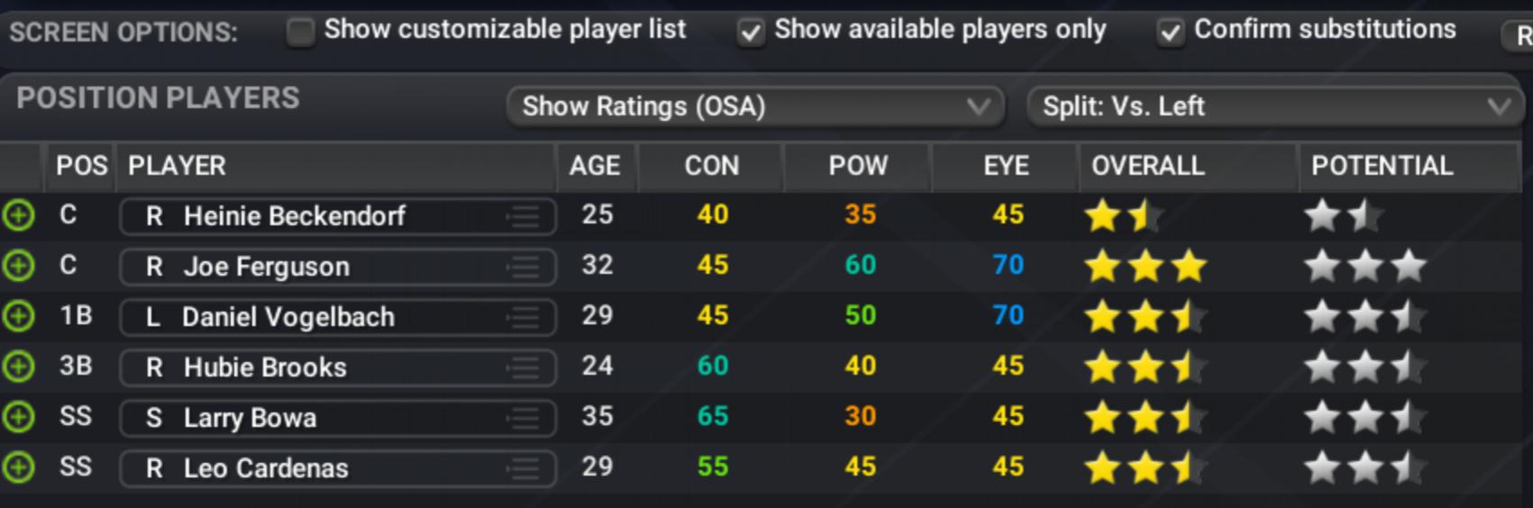Open Daniel Vogelbach's player entry

click(288, 317)
